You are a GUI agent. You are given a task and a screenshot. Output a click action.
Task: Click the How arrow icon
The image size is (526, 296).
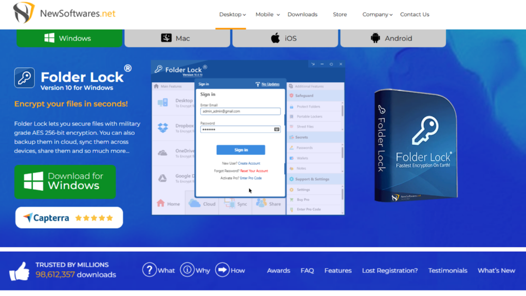tap(222, 270)
